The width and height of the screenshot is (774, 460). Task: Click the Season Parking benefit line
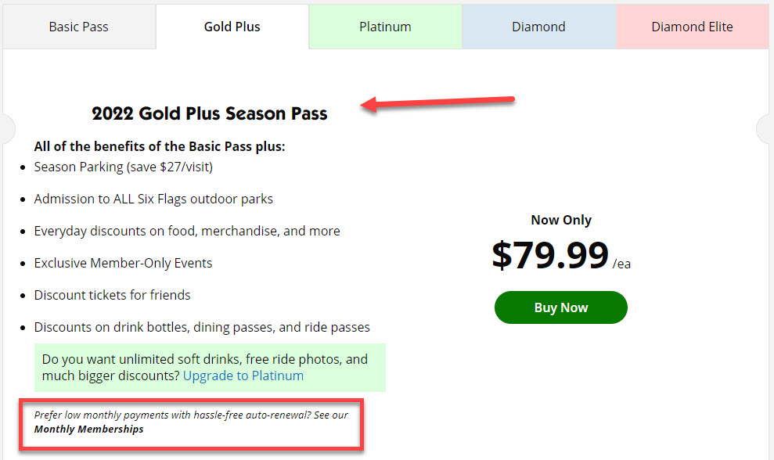click(124, 167)
